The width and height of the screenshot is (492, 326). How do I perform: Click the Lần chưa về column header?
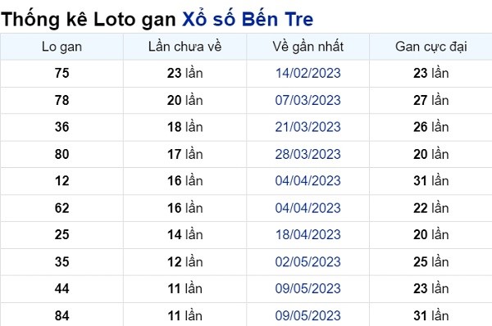(184, 47)
